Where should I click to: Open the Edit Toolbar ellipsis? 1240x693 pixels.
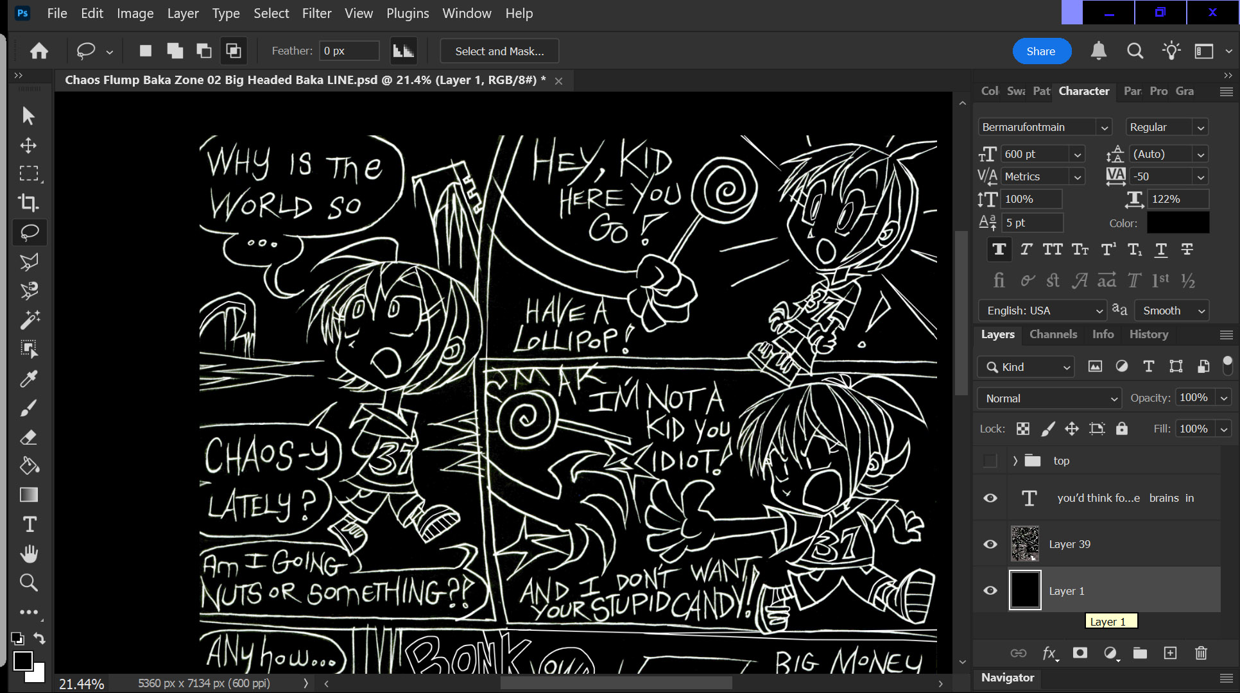tap(28, 612)
